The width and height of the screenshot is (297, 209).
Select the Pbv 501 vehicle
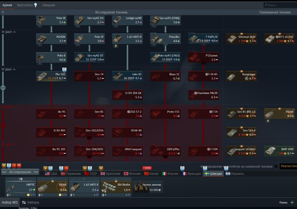[x=53, y=76]
